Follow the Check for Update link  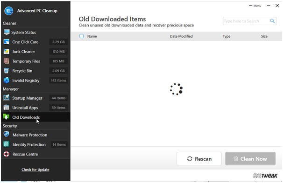[x=35, y=169]
